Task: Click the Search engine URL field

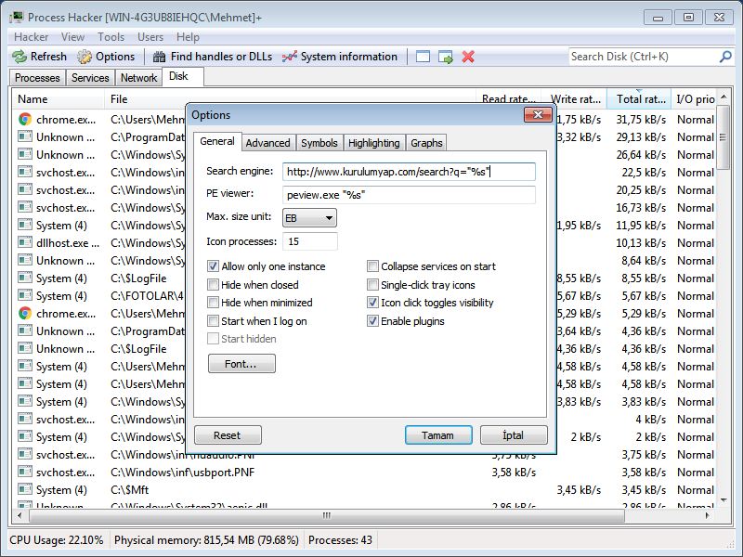Action: [409, 172]
